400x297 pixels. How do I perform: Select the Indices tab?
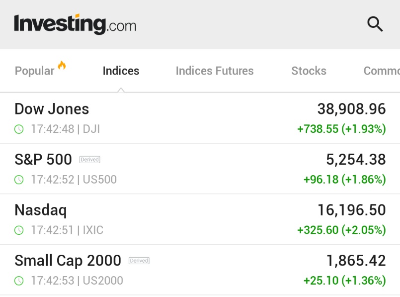coord(121,71)
